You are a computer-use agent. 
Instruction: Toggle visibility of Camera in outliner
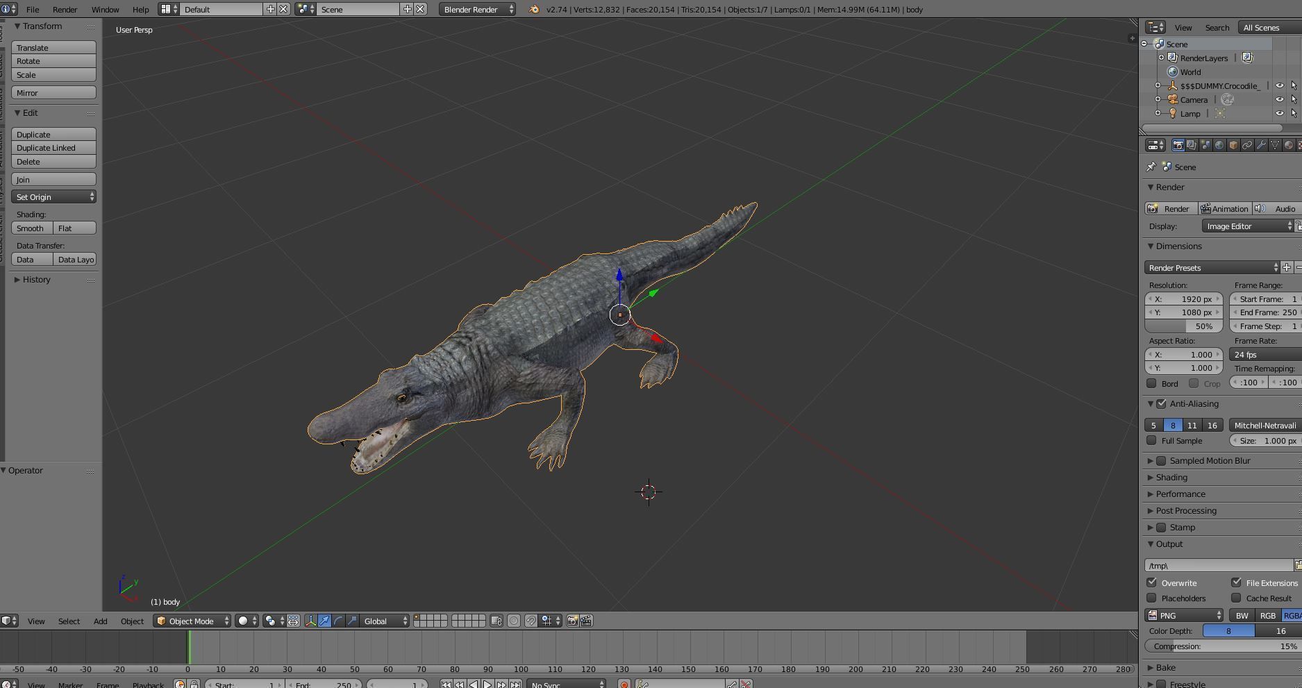(1279, 99)
